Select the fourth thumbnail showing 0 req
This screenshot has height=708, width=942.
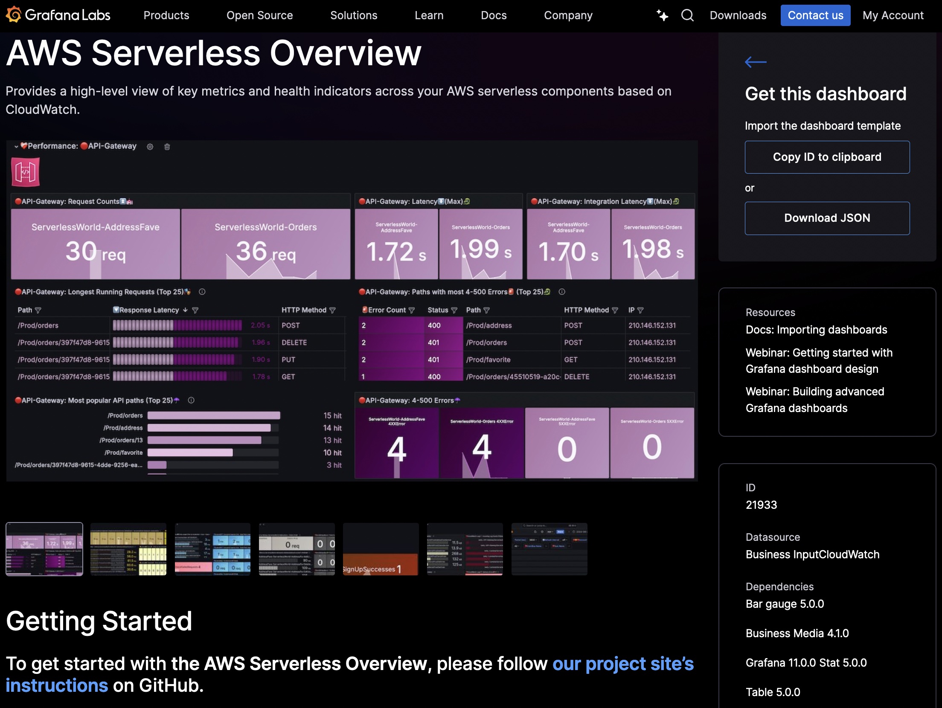[x=297, y=549]
